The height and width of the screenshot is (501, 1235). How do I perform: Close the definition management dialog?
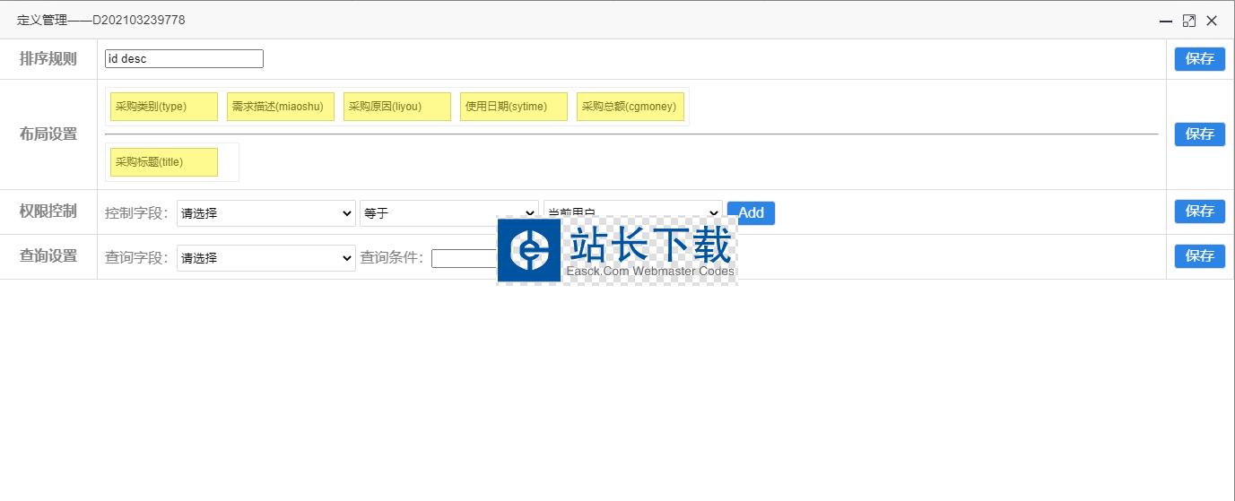point(1212,21)
